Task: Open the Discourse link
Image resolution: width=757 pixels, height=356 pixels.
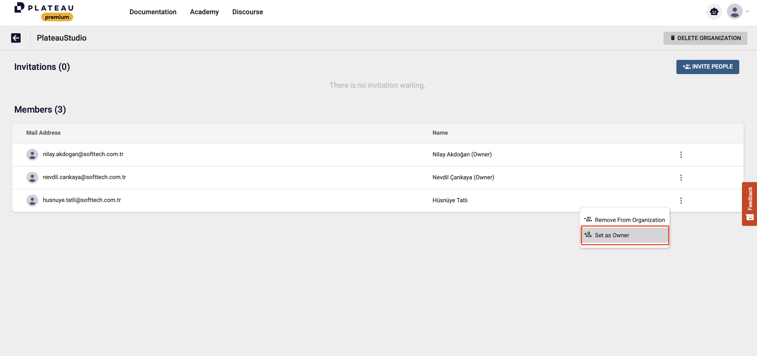Action: click(x=247, y=12)
